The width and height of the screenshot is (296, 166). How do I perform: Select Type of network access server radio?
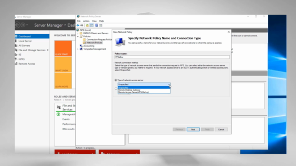pos(116,80)
